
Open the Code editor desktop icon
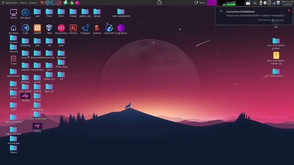point(25,29)
